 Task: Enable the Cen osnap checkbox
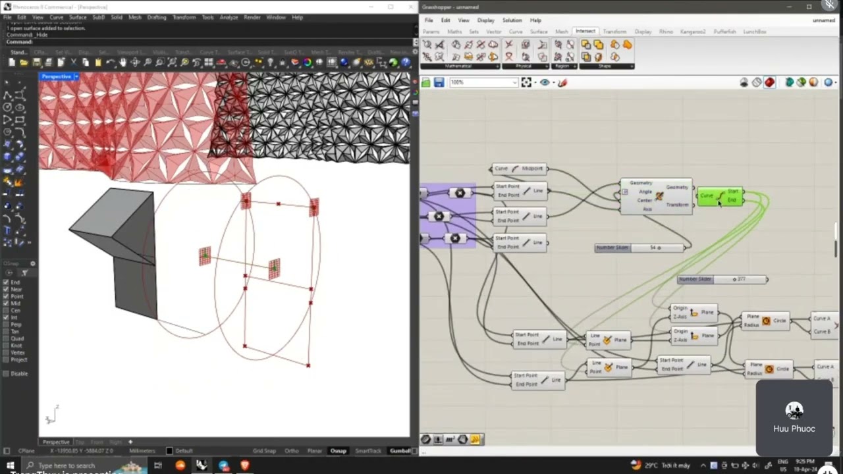pyautogui.click(x=6, y=311)
